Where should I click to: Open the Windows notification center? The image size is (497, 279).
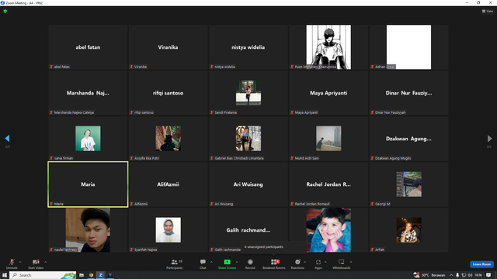pyautogui.click(x=488, y=275)
